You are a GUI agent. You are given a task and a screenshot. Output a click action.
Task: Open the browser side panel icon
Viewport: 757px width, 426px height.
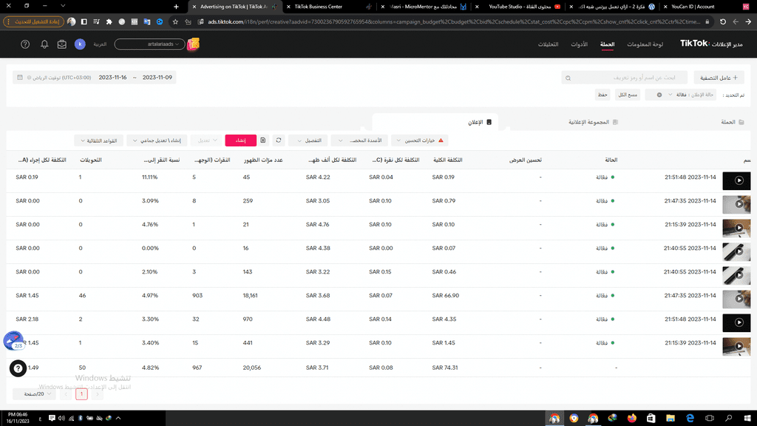click(x=84, y=21)
